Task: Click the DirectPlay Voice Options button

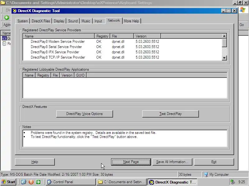Action: click(84, 114)
